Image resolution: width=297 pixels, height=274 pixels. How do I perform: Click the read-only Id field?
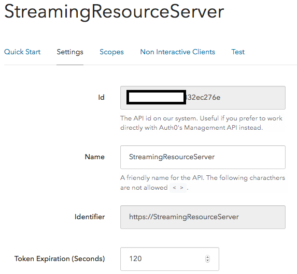pyautogui.click(x=203, y=98)
